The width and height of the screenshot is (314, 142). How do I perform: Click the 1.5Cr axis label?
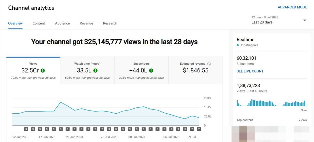(x=208, y=107)
